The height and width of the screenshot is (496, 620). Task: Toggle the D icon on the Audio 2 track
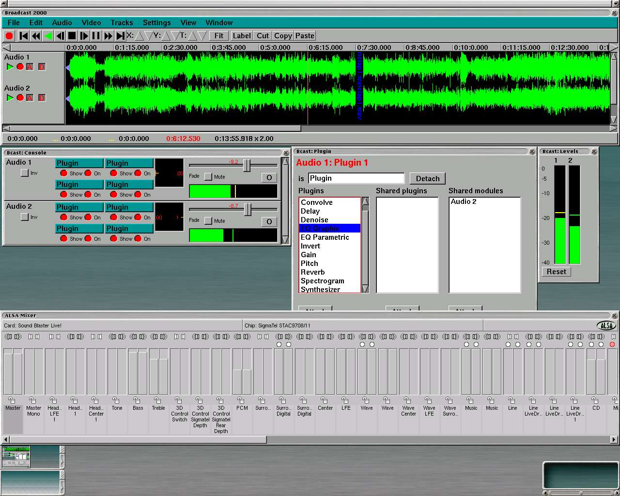(x=42, y=98)
